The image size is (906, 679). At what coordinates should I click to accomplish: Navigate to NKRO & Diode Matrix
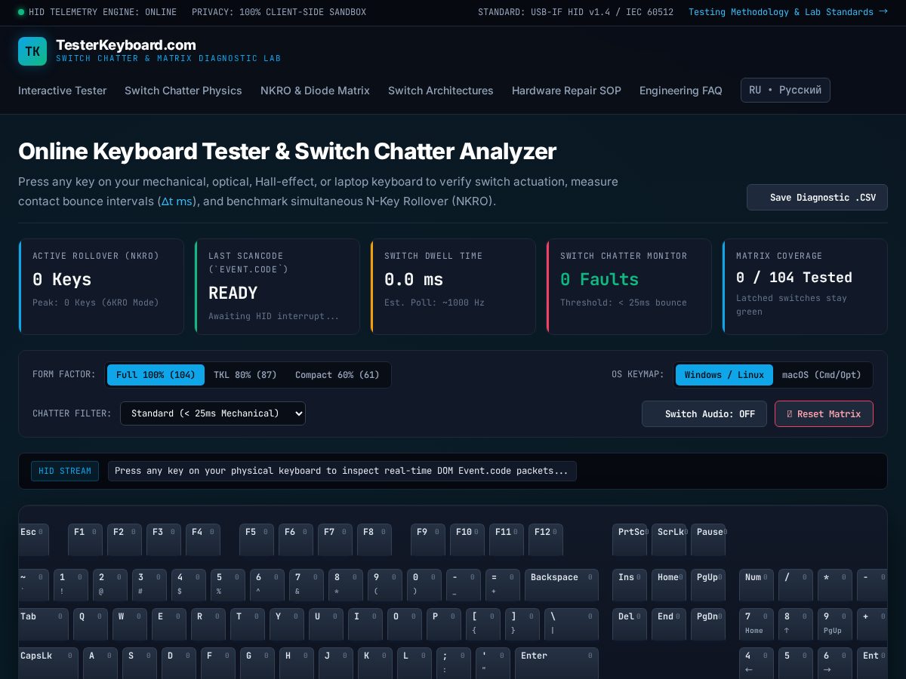[315, 91]
